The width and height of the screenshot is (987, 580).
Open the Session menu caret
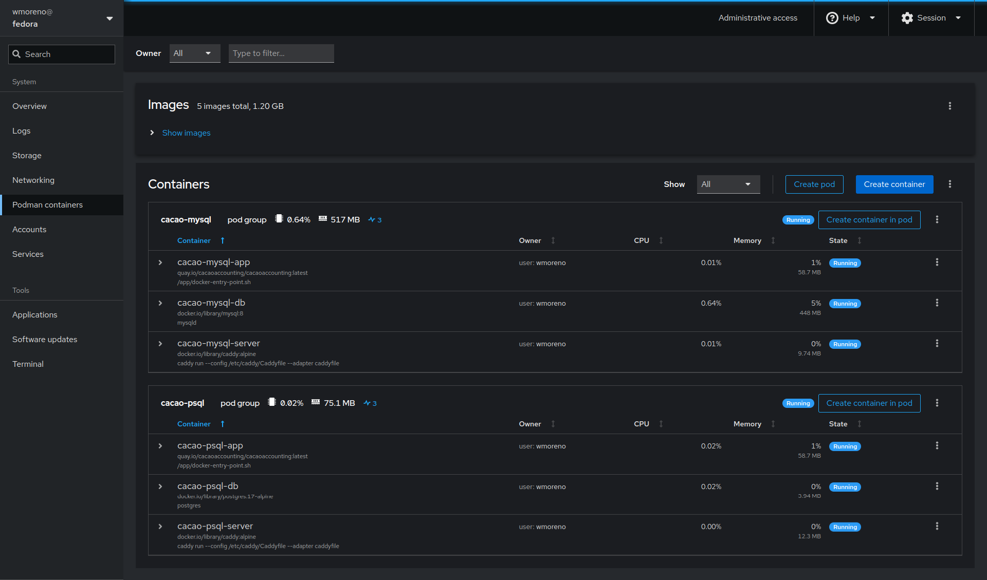pos(958,18)
